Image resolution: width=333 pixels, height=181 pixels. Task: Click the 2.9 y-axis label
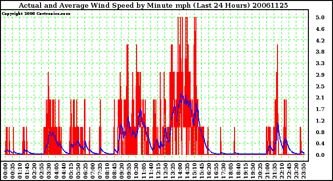[x=320, y=75]
